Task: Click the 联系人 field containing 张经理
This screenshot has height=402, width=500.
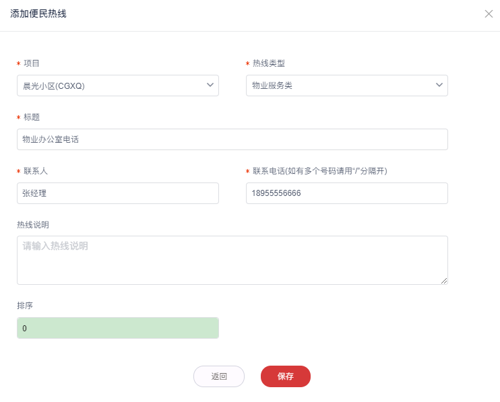Action: click(117, 193)
